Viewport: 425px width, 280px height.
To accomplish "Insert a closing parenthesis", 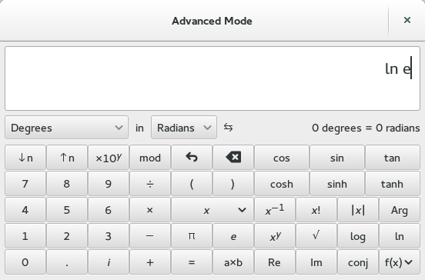I will [x=233, y=184].
